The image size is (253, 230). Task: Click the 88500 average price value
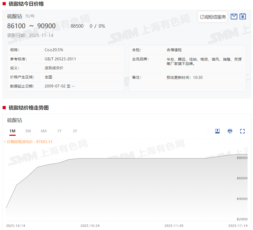[77, 26]
